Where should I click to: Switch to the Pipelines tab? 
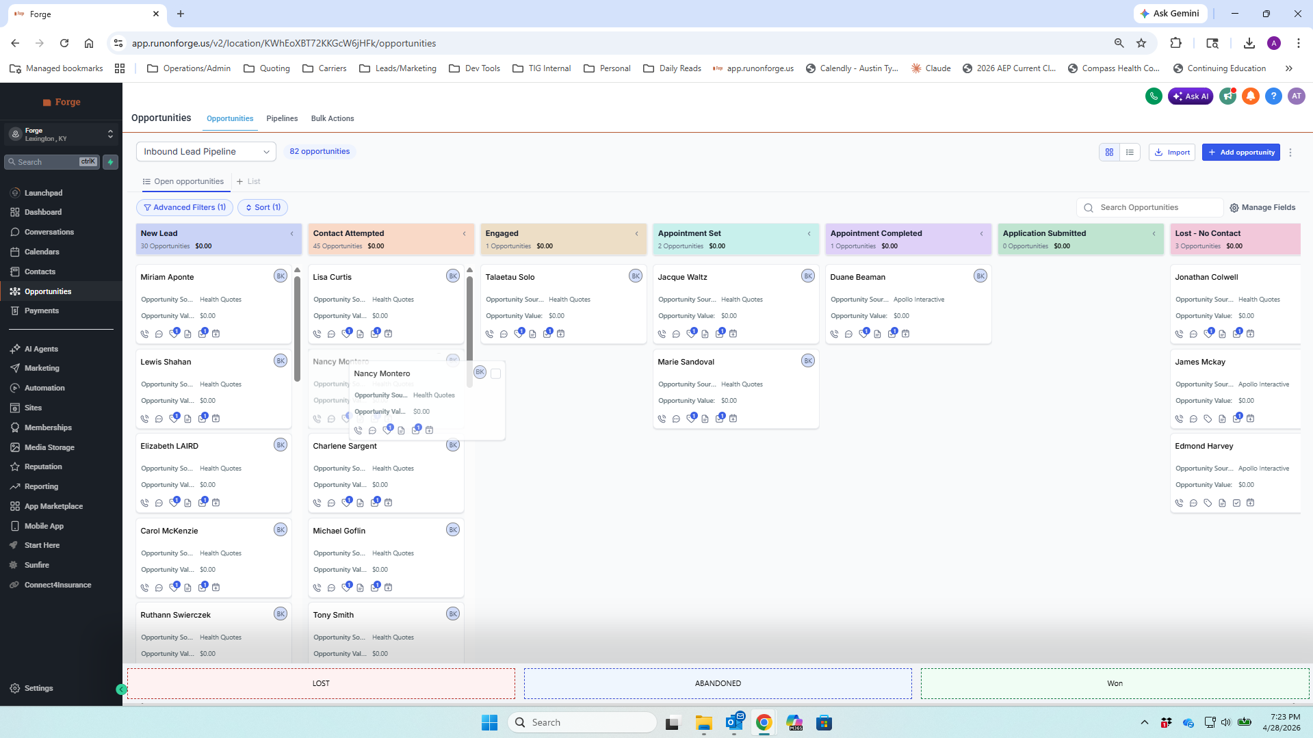(282, 118)
